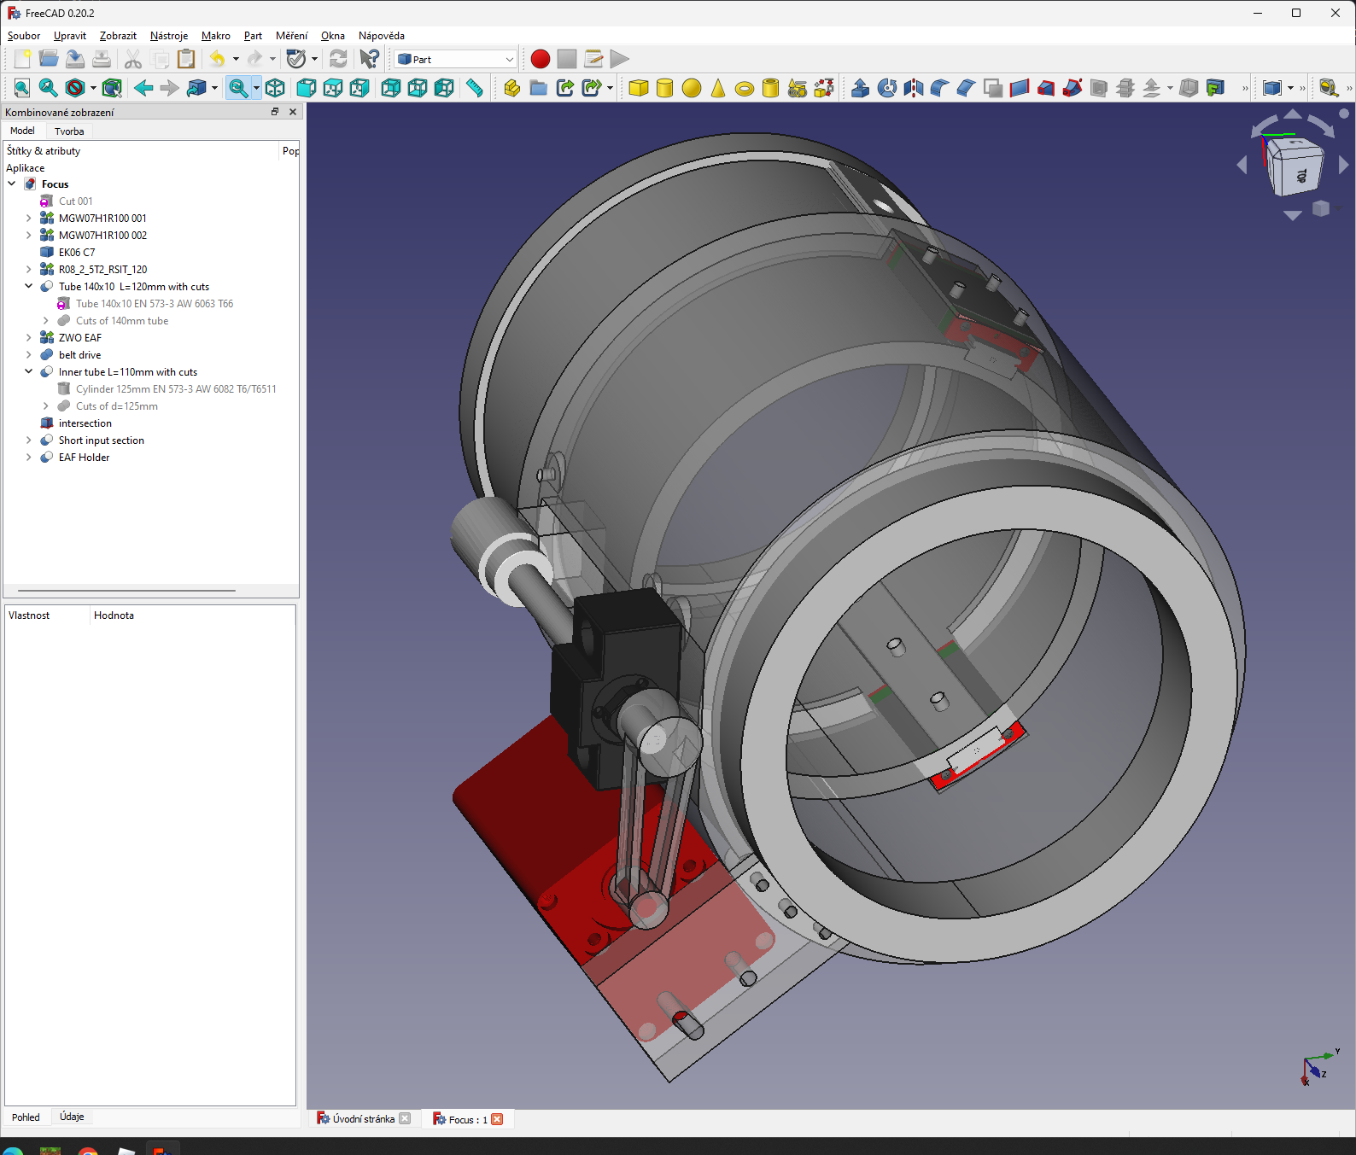Create a Torus primitive

tap(745, 89)
